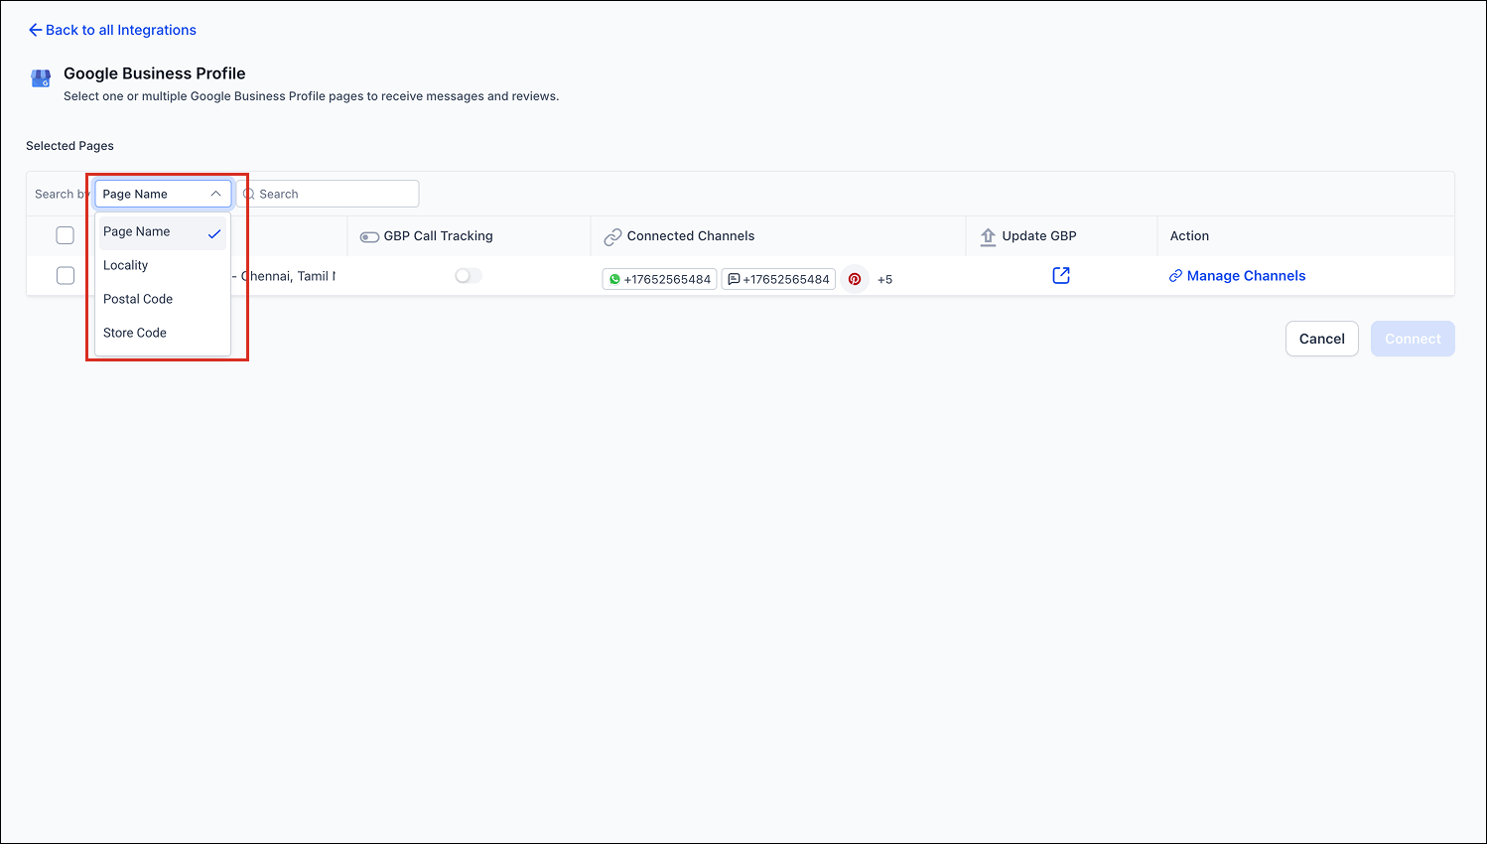Click the Cancel button
Image resolution: width=1487 pixels, height=844 pixels.
[x=1322, y=339]
